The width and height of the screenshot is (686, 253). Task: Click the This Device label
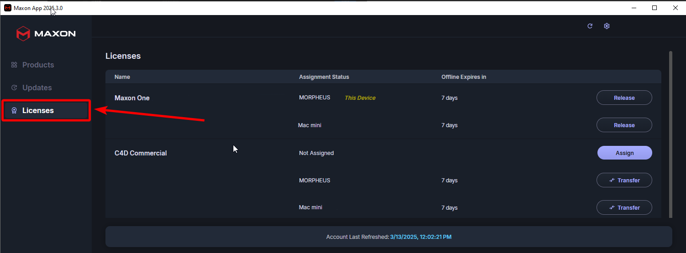pos(360,98)
